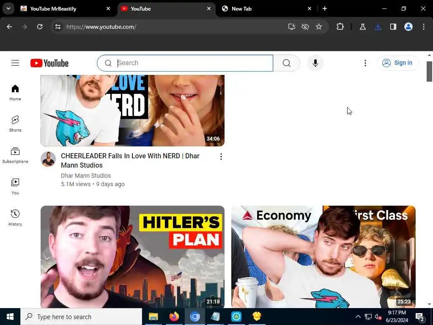The image size is (433, 325).
Task: Click the magnifier search submit button
Action: point(286,63)
